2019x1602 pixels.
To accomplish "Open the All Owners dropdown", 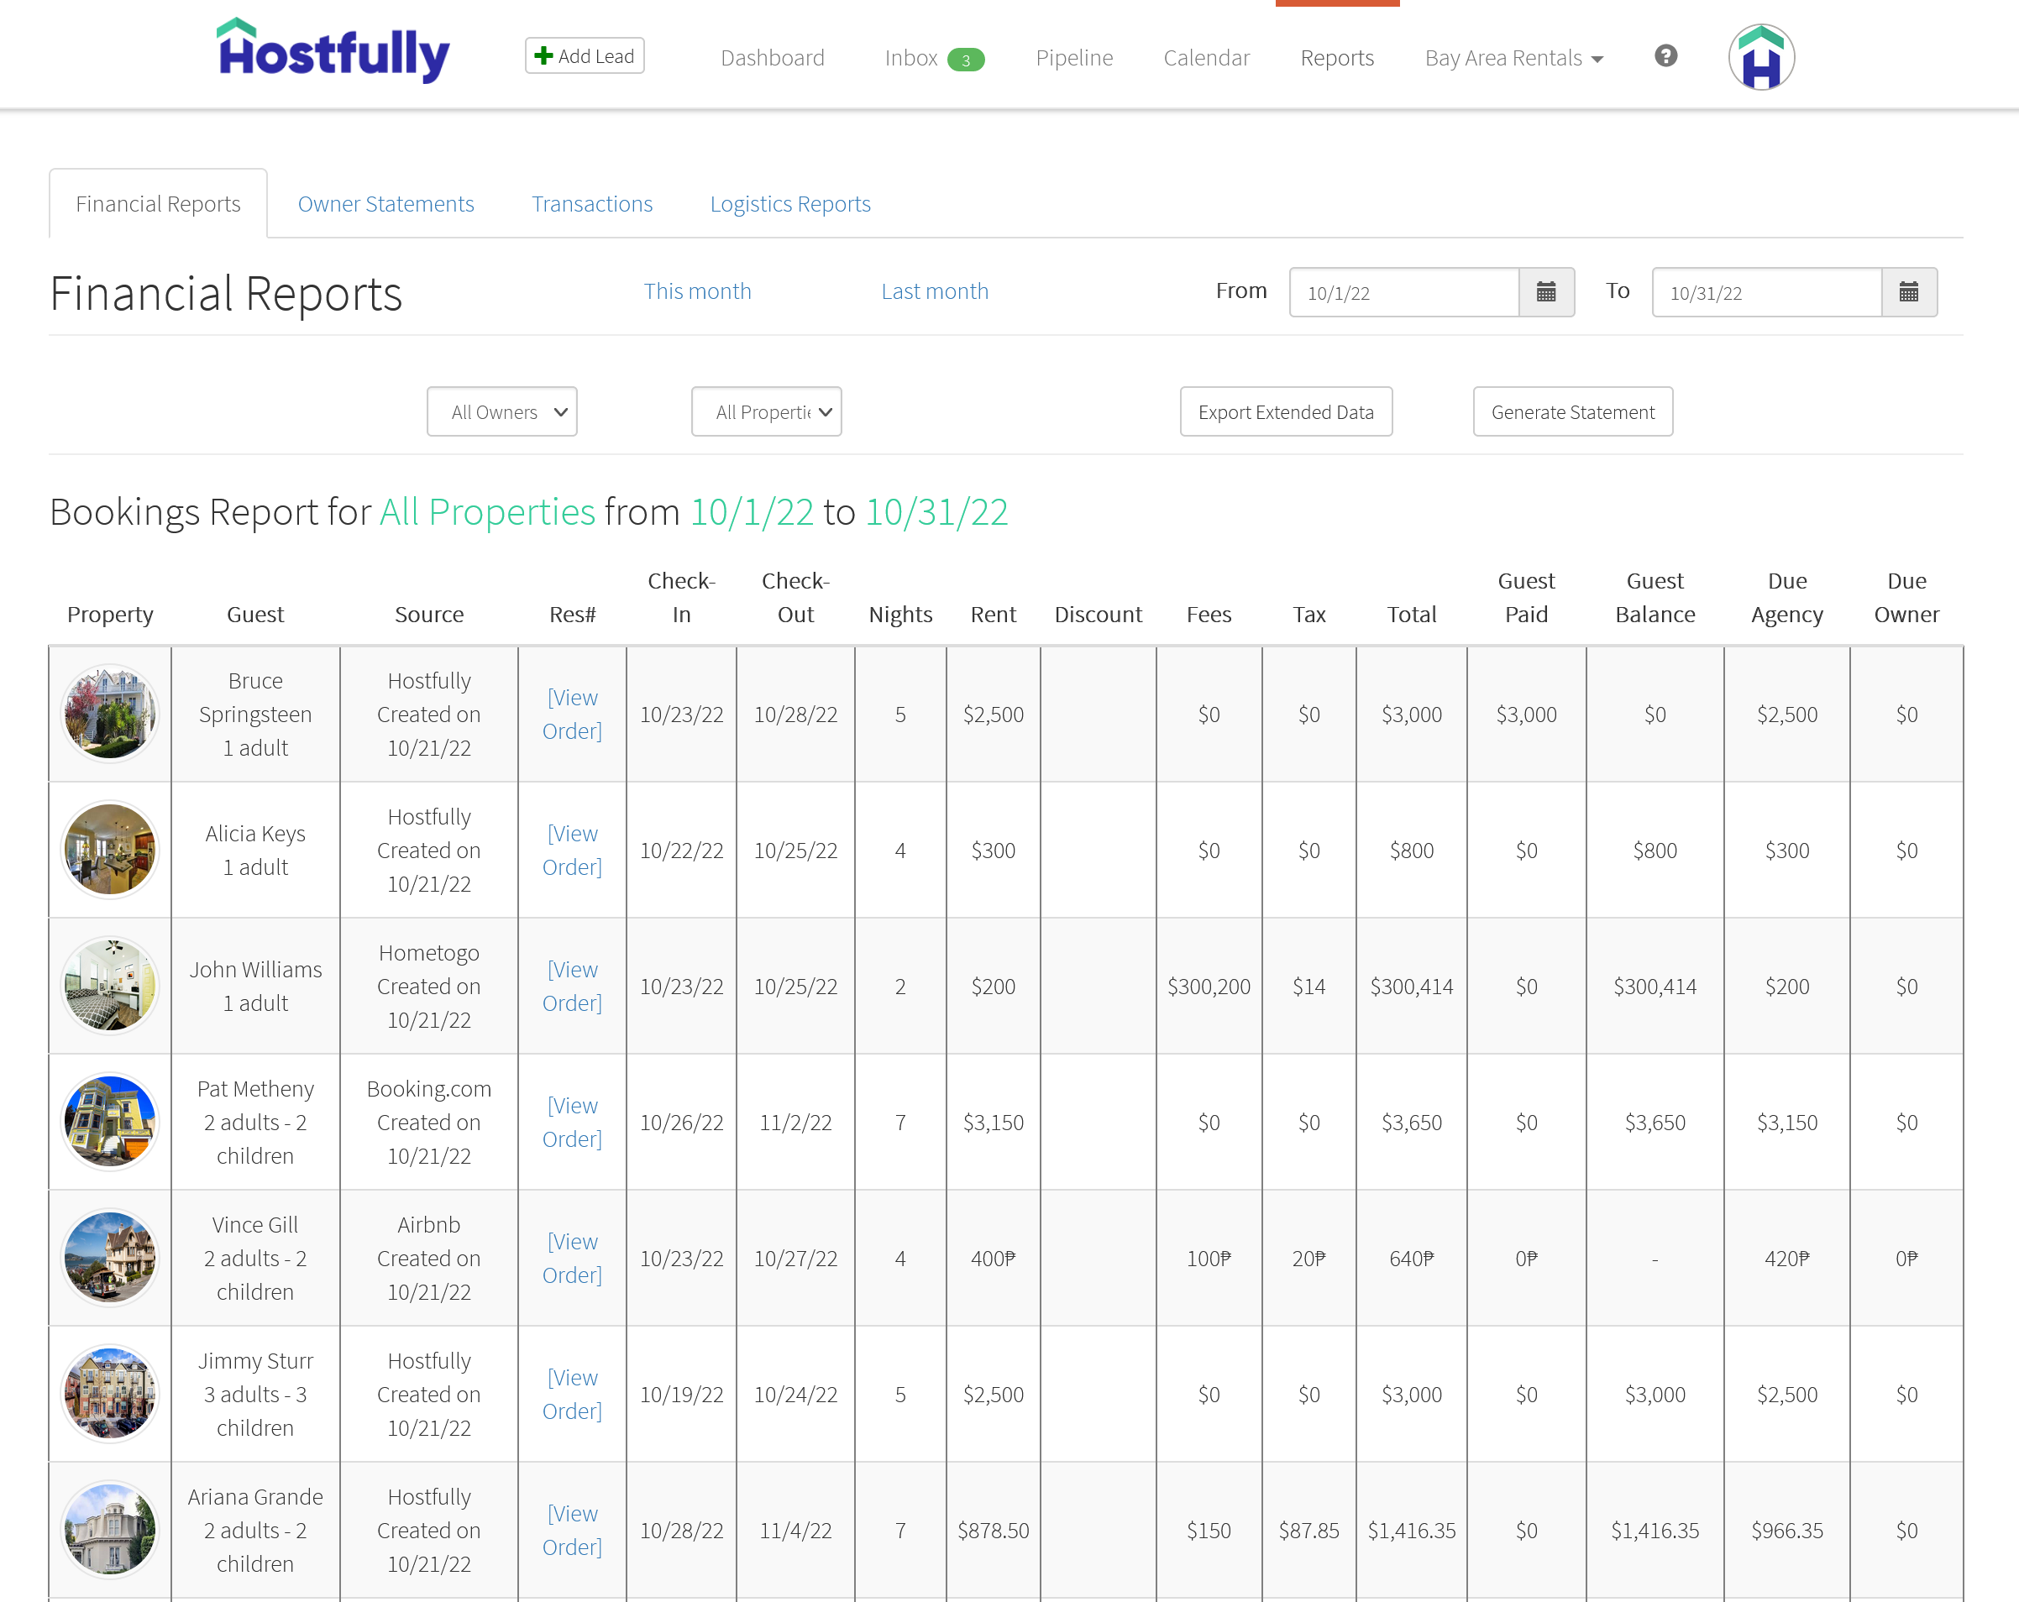I will click(502, 411).
